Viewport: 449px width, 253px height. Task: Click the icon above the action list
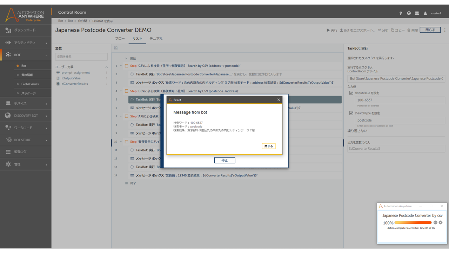point(116,48)
